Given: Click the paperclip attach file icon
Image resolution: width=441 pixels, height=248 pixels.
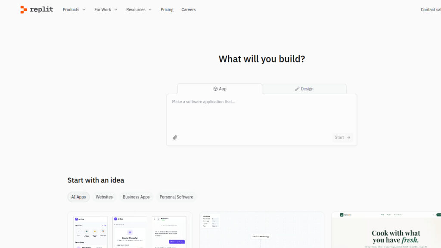Looking at the screenshot, I should (175, 138).
